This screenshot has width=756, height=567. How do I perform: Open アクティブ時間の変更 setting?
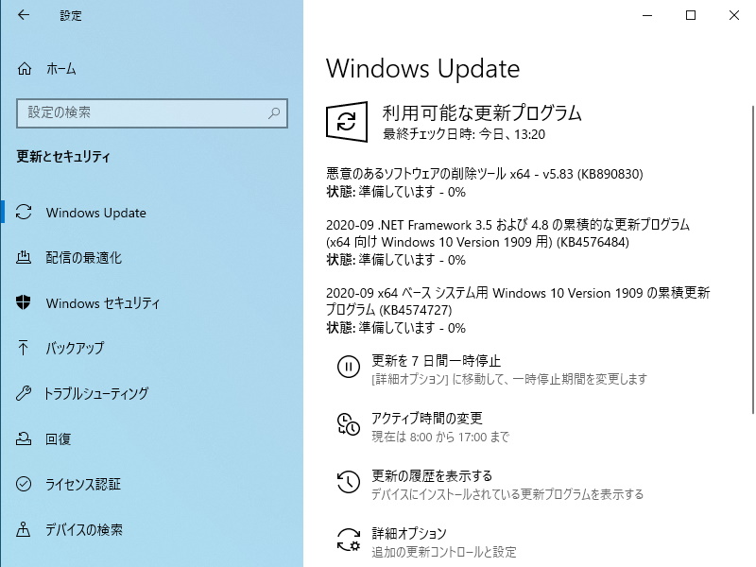click(427, 418)
